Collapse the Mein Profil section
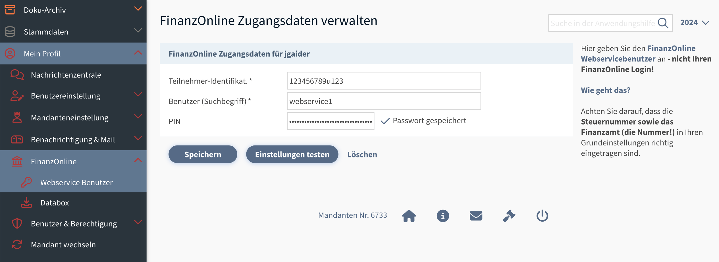 pyautogui.click(x=138, y=53)
